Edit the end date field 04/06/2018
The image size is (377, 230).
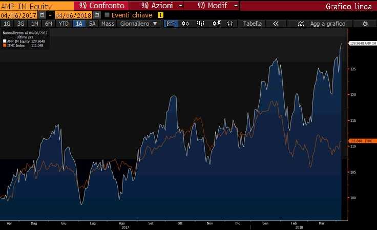(73, 15)
